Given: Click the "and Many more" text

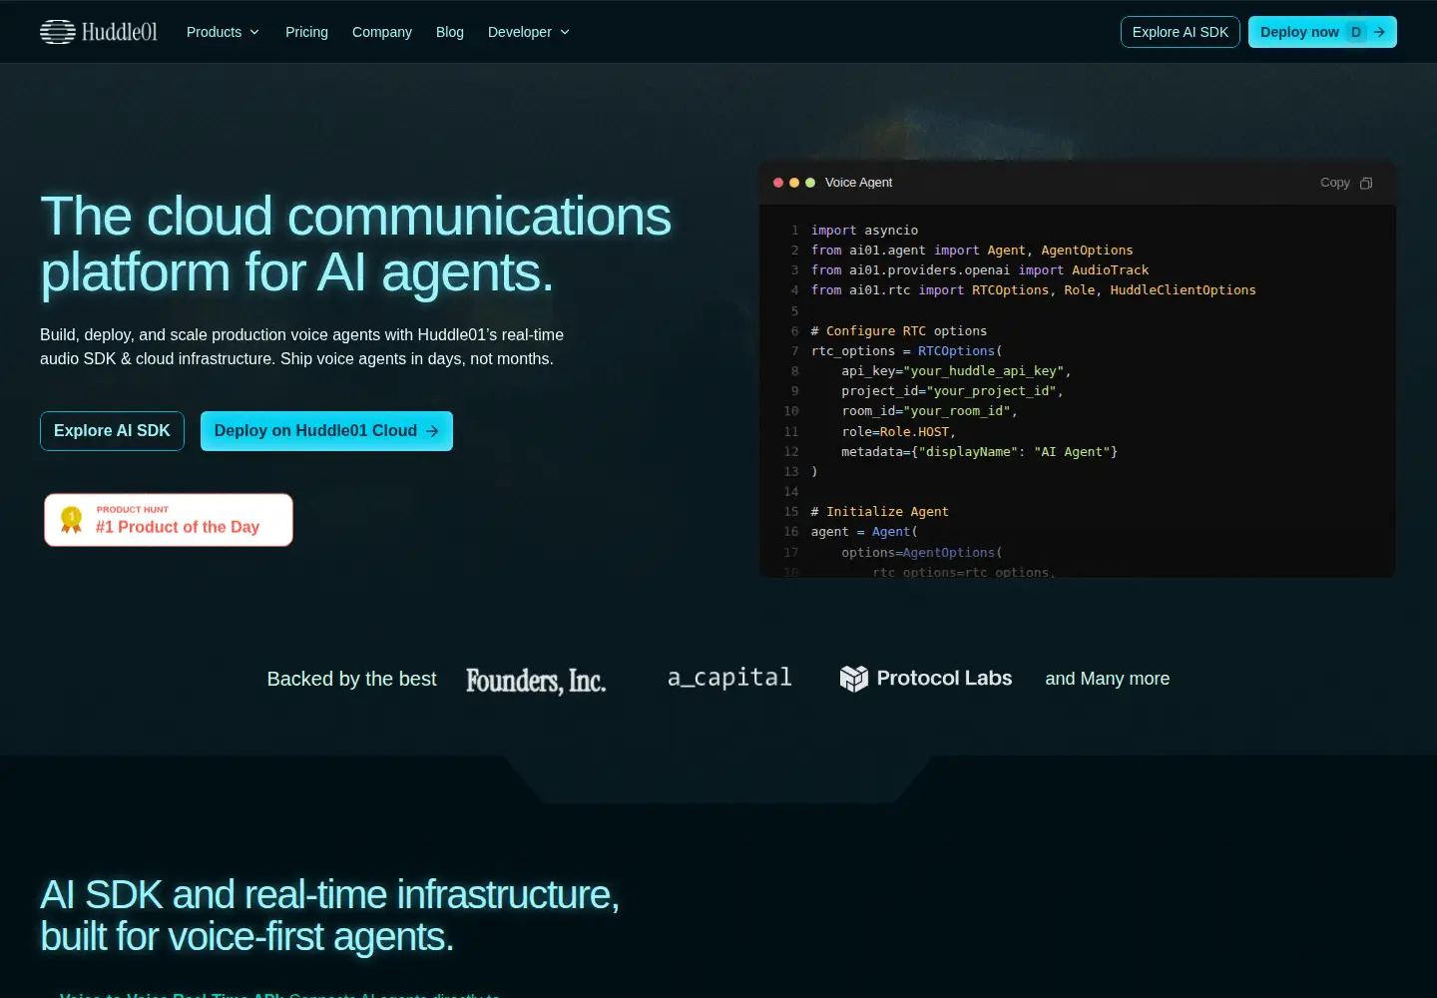Looking at the screenshot, I should pos(1108,679).
